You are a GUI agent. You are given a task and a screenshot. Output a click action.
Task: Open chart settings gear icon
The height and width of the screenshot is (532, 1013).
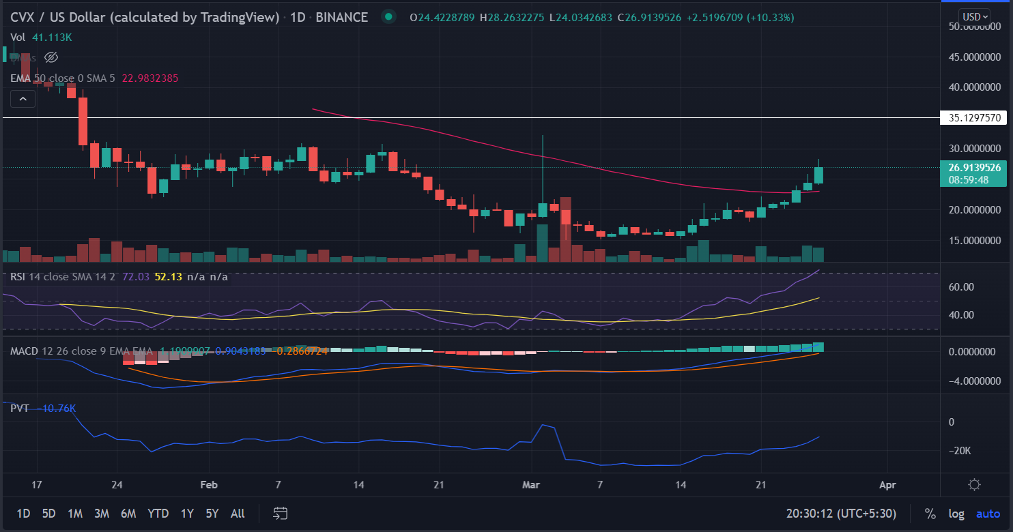(974, 485)
